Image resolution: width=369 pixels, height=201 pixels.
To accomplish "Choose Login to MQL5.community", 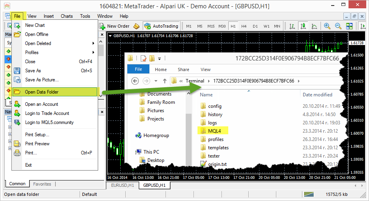I will coord(54,122).
